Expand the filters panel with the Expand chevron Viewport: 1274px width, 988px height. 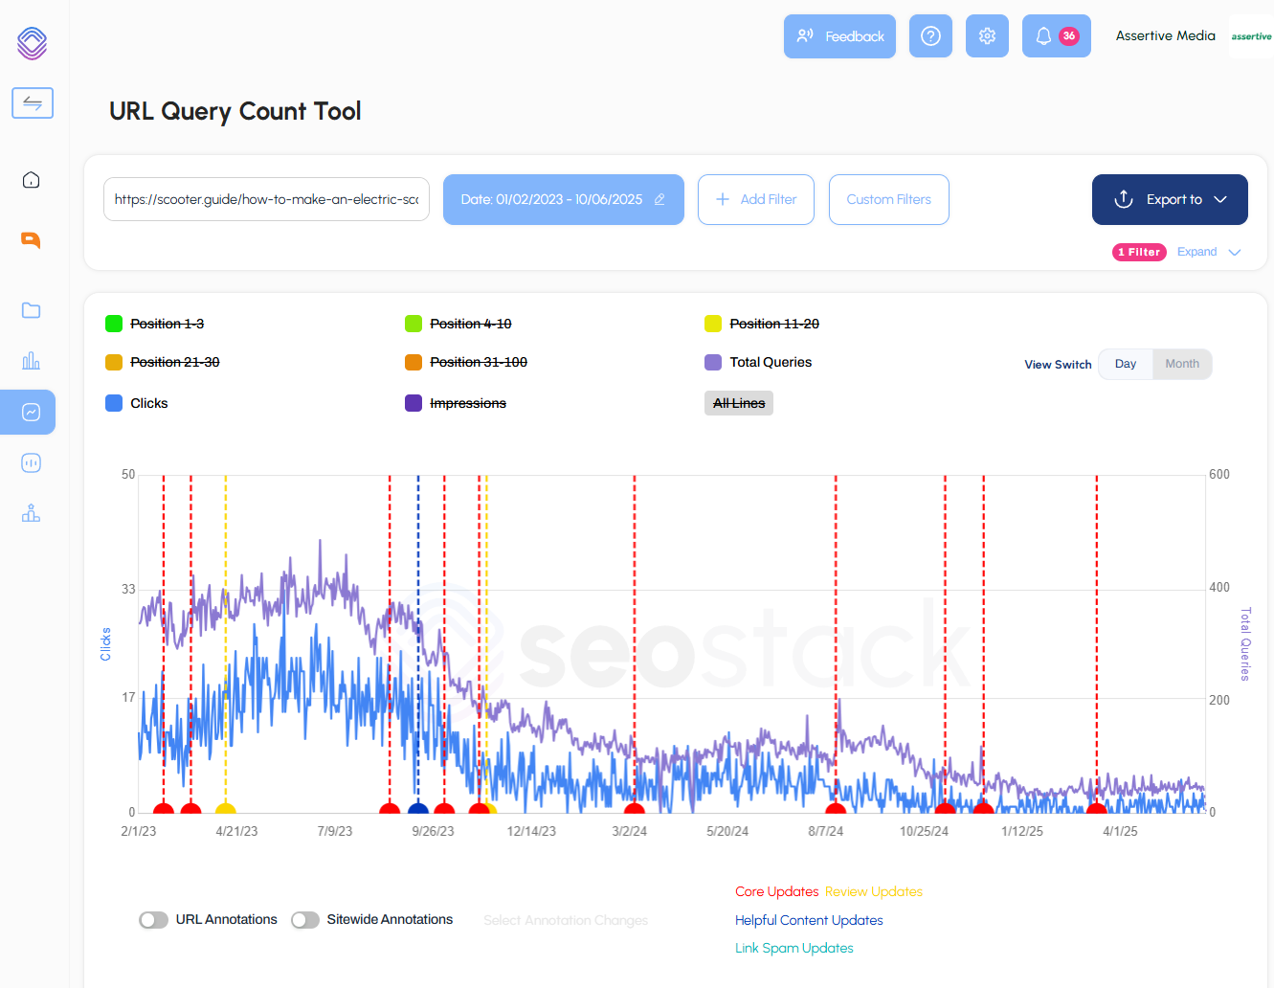1208,251
